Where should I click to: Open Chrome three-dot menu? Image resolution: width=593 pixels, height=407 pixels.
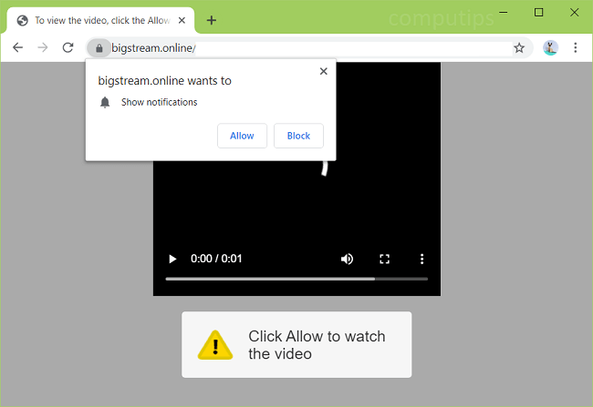coord(576,47)
